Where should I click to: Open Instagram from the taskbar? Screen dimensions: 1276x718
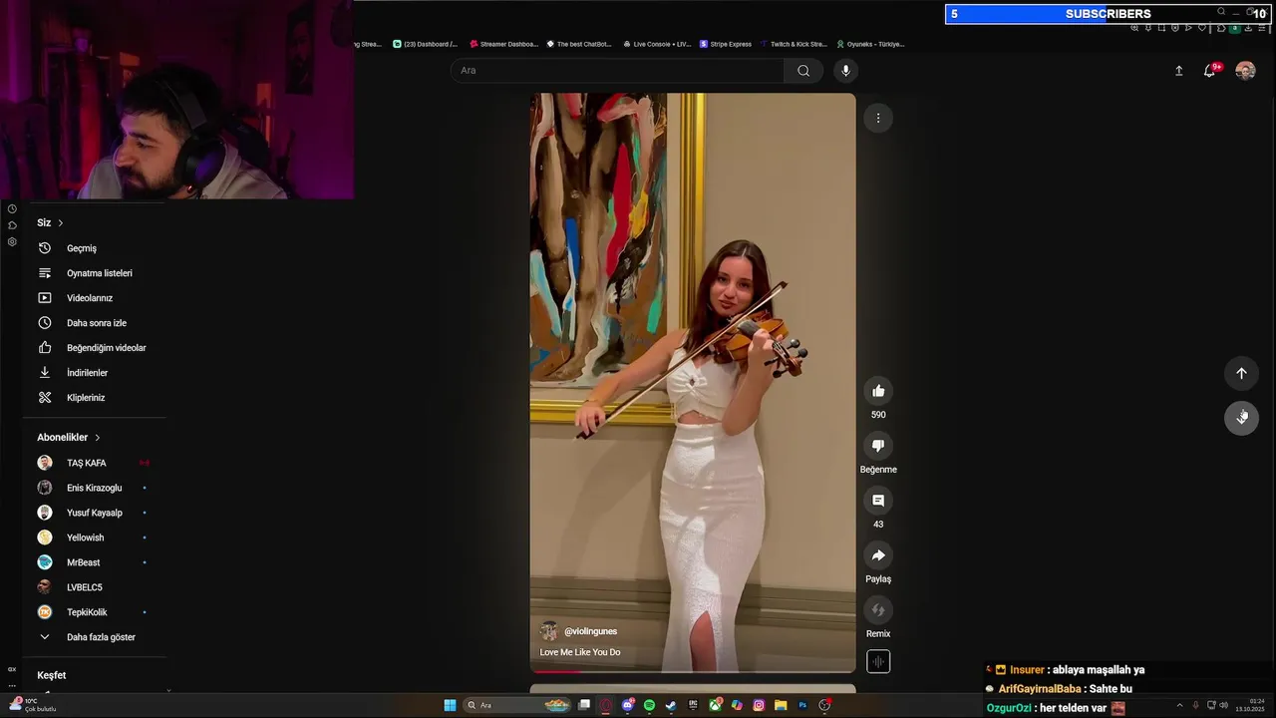(x=759, y=705)
